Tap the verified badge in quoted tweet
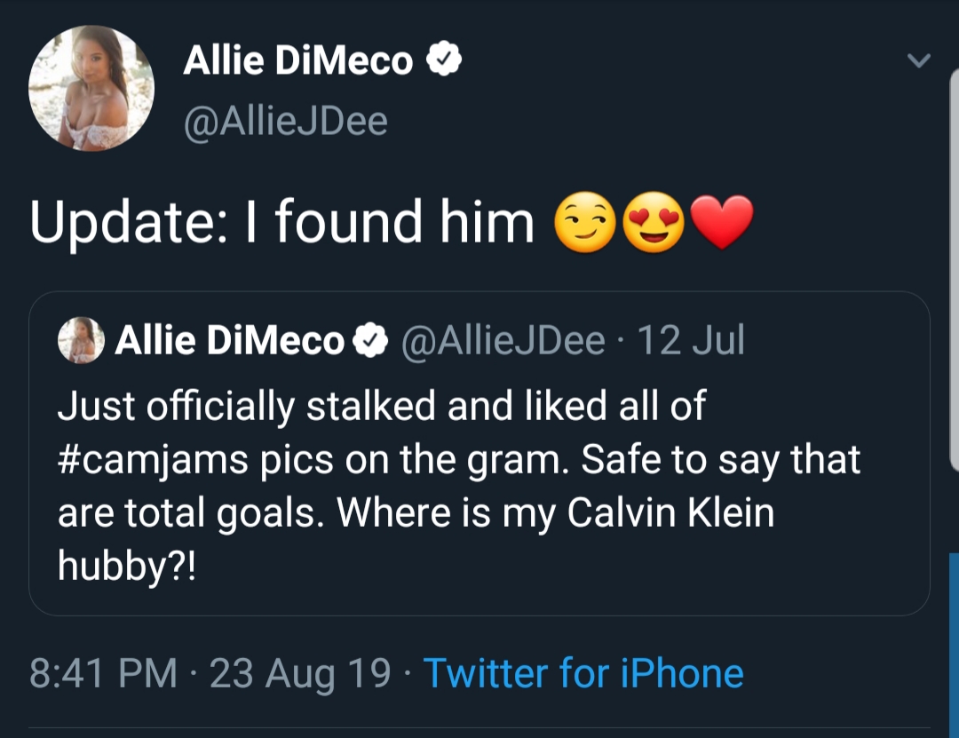 [x=370, y=340]
